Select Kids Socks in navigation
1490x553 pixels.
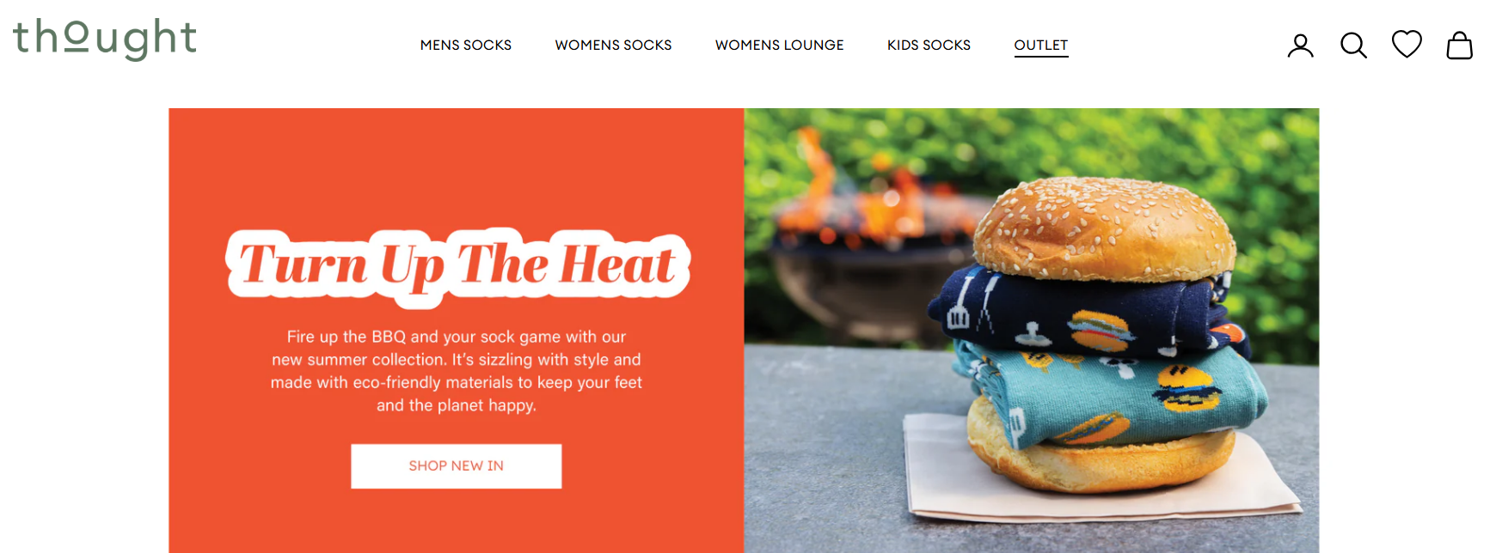(x=929, y=45)
